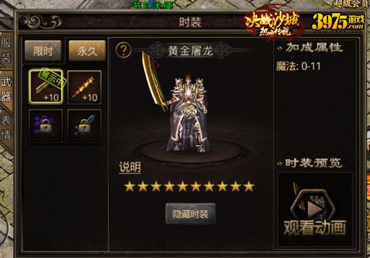Switch to the 永久 filter
The width and height of the screenshot is (370, 258).
pyautogui.click(x=88, y=51)
